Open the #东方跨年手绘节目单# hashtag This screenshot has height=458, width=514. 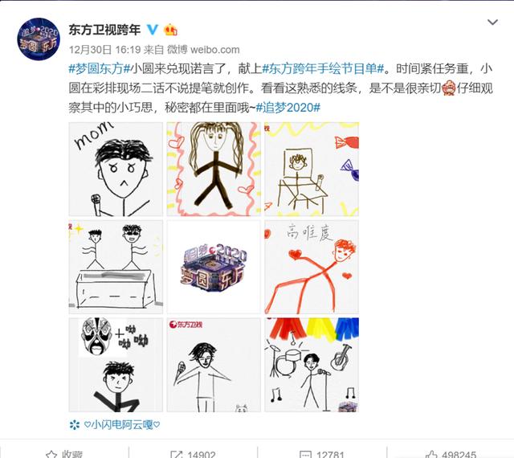tap(323, 68)
